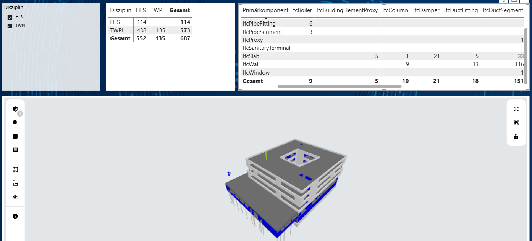The width and height of the screenshot is (532, 241).
Task: Click the grand total 687
Action: coord(185,38)
